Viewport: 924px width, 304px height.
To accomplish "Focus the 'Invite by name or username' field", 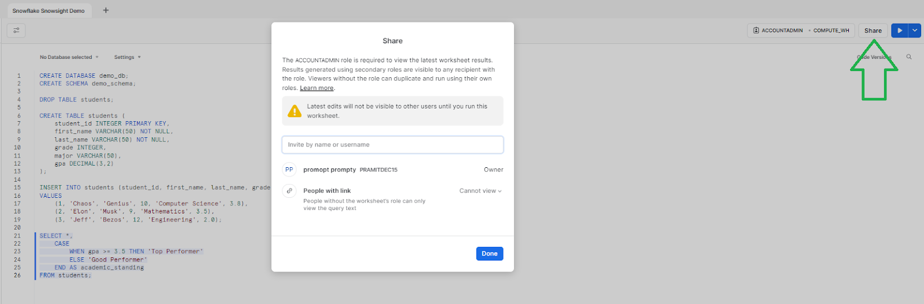I will [x=392, y=145].
